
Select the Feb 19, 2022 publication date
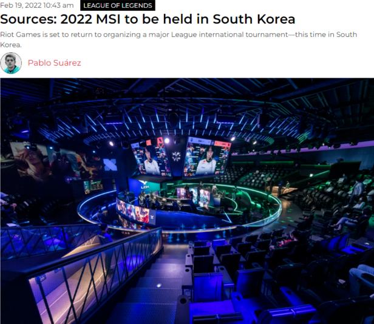pos(37,5)
